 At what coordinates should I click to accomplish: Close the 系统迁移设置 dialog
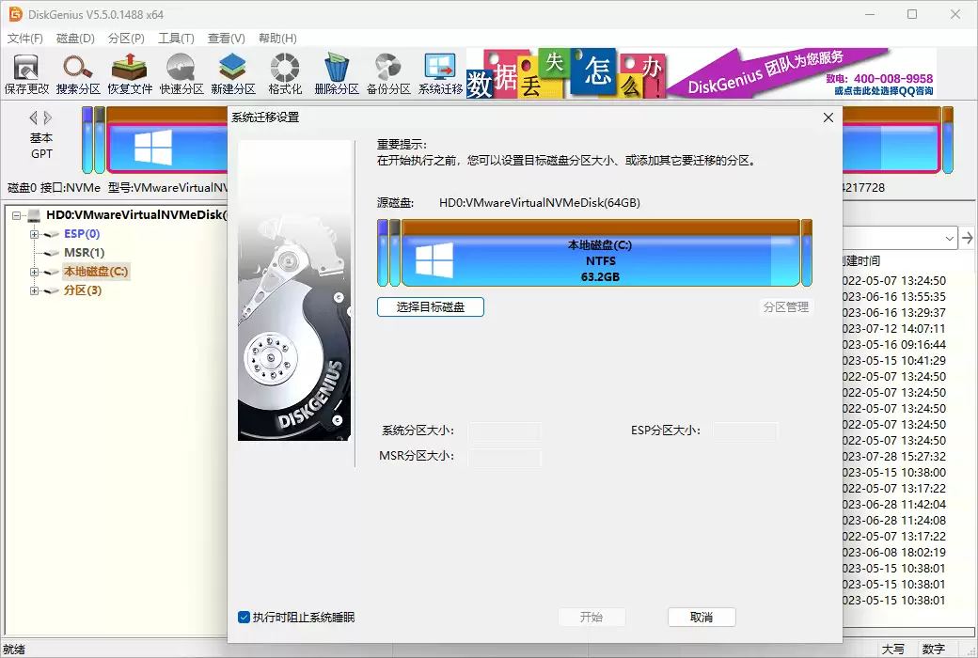click(x=828, y=117)
